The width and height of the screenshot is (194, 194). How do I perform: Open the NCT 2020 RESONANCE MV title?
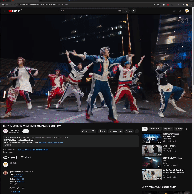click(x=171, y=135)
